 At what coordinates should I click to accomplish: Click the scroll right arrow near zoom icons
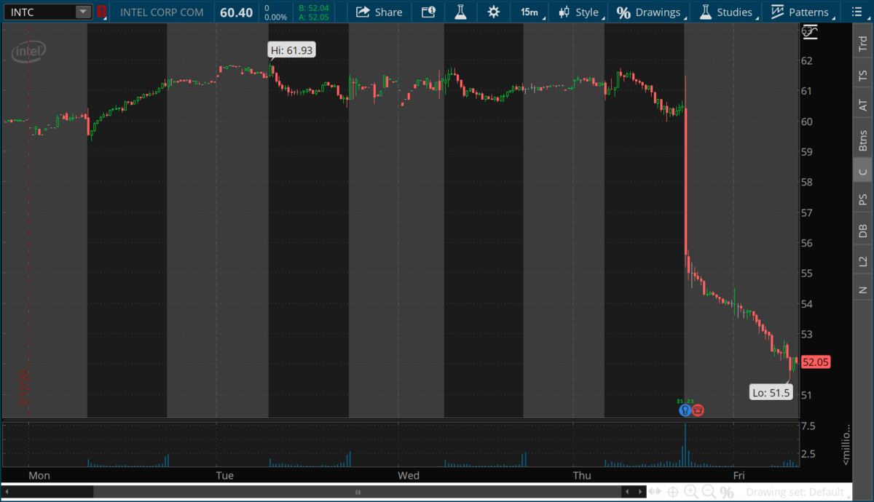click(x=640, y=492)
